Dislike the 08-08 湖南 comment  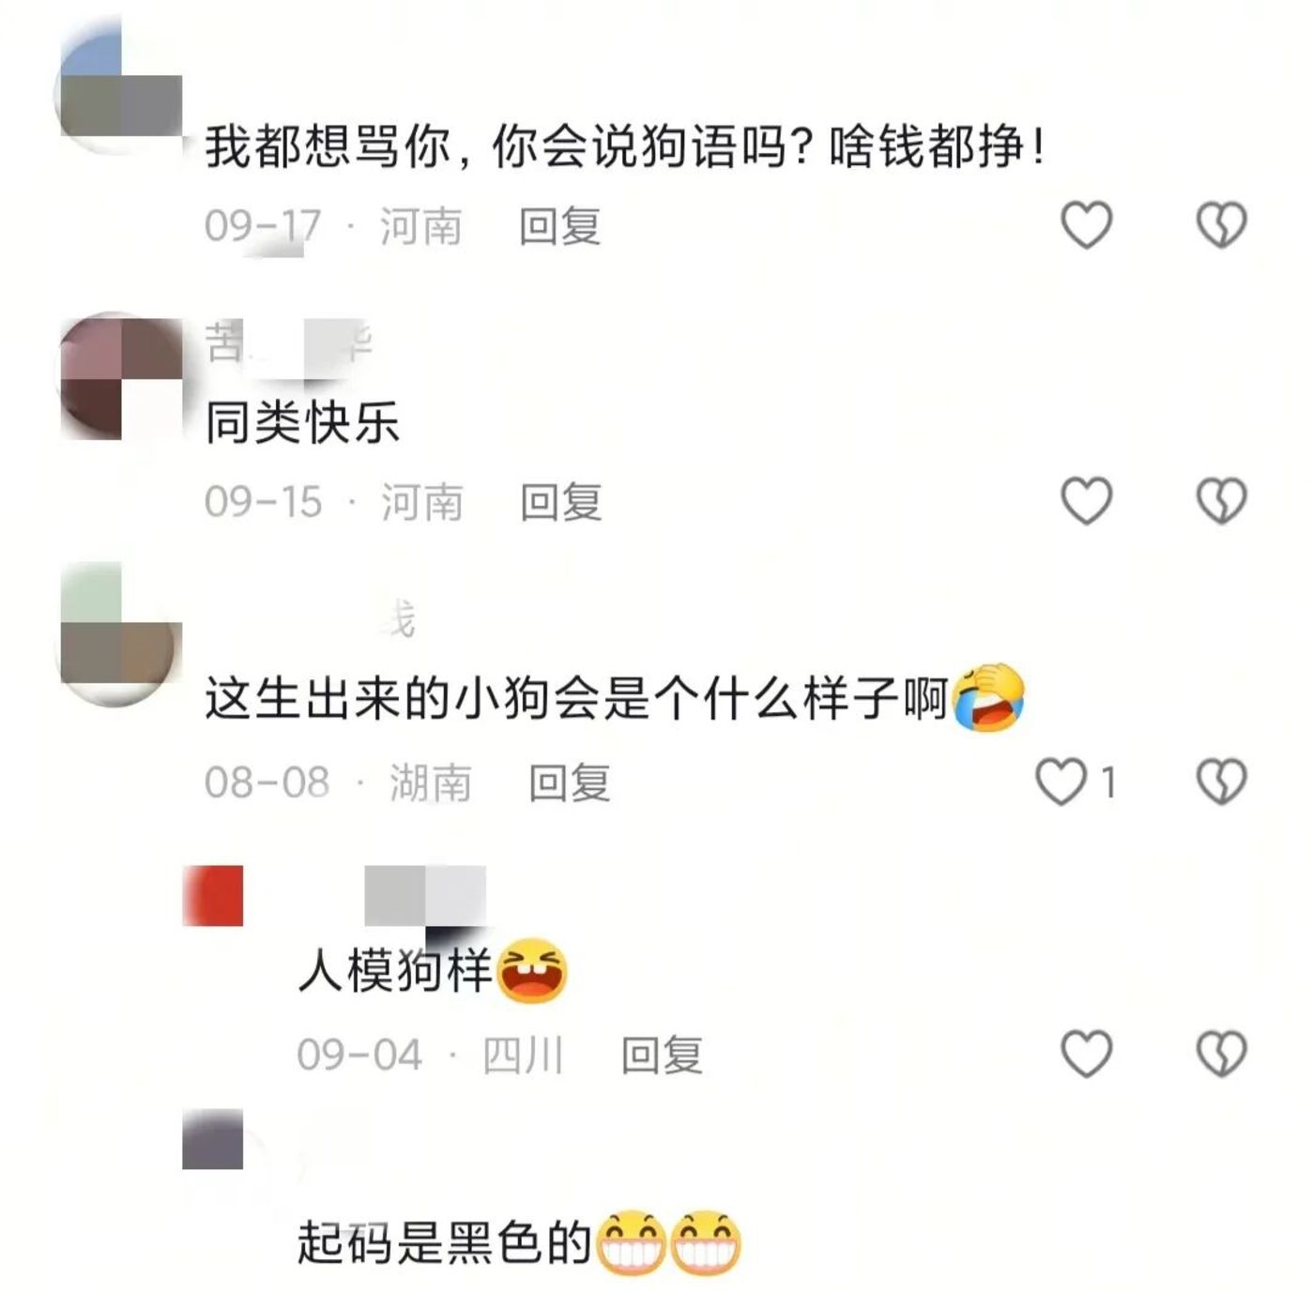(x=1221, y=782)
